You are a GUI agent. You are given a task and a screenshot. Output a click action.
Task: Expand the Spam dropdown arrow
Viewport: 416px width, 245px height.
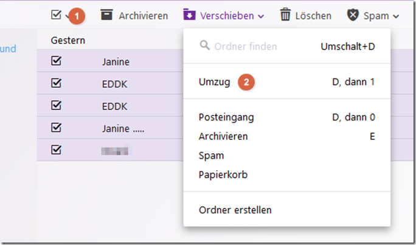pyautogui.click(x=396, y=16)
